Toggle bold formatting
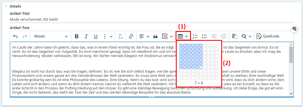 click(x=76, y=36)
